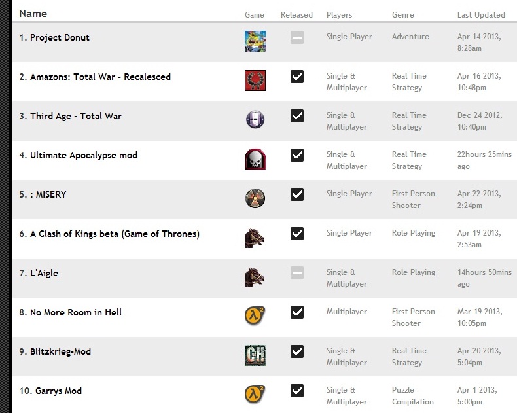Viewport: 517px width, 413px height.
Task: Click the released checkbox for Amazons: Total War
Action: pos(297,77)
